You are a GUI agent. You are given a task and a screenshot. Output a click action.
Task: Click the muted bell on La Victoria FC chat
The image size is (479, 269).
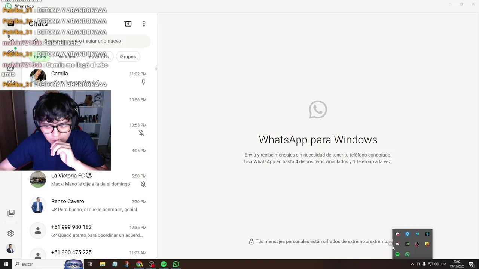[143, 184]
